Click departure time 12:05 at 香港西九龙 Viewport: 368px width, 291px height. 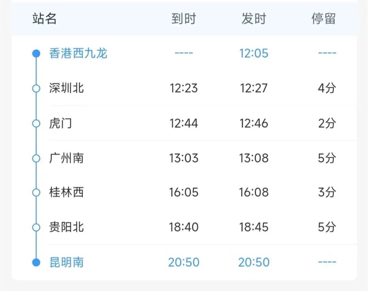[x=254, y=53]
